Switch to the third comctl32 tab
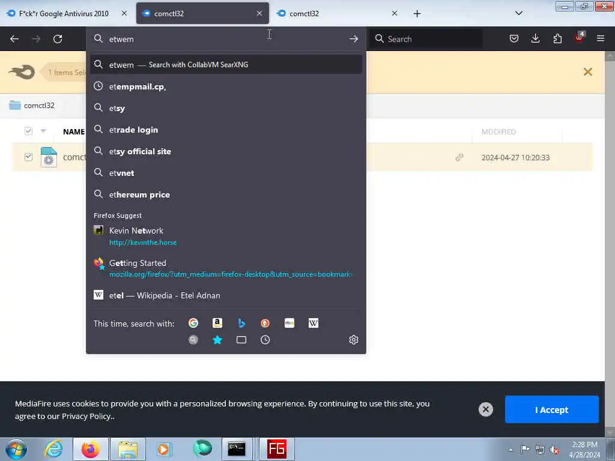This screenshot has width=615, height=461. point(338,13)
